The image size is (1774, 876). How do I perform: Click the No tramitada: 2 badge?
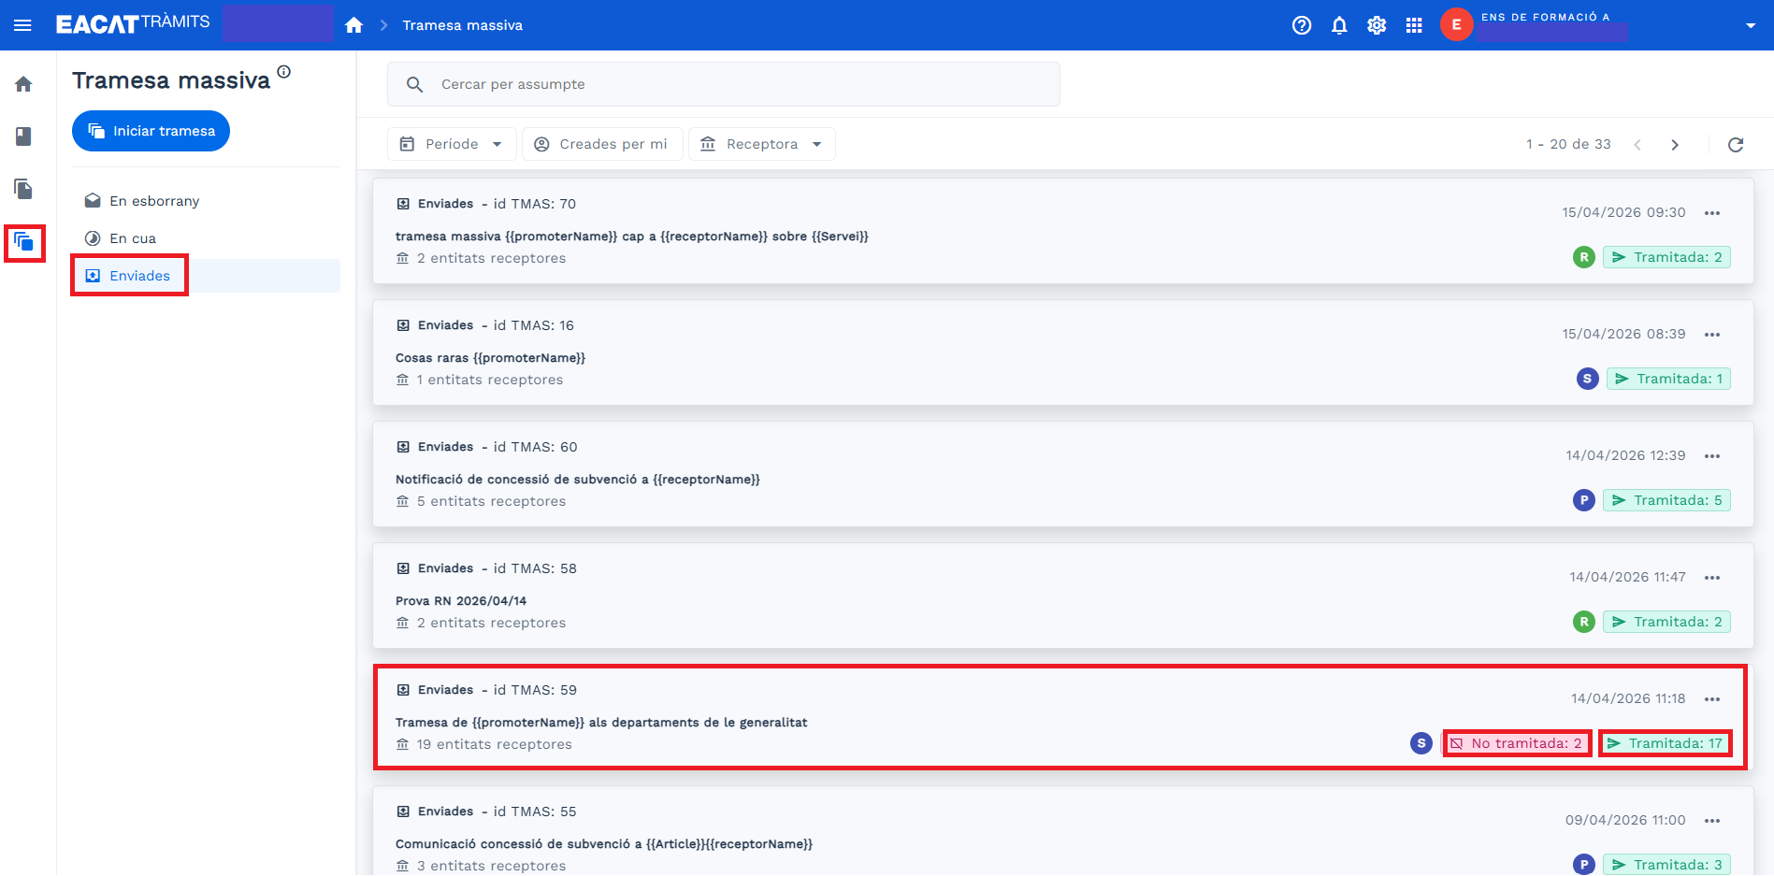coord(1516,743)
